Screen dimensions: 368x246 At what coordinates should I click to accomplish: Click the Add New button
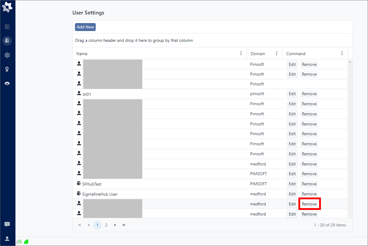point(85,27)
